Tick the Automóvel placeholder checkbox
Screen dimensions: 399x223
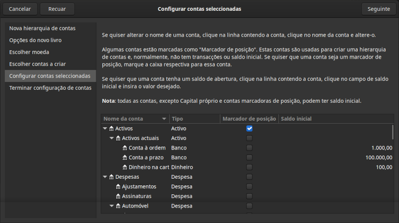tap(249, 206)
